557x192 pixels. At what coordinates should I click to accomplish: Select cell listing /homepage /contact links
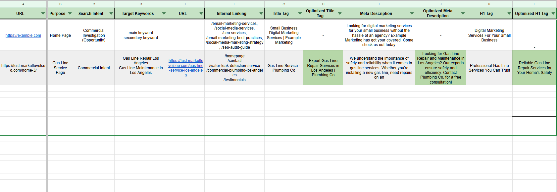(234, 68)
